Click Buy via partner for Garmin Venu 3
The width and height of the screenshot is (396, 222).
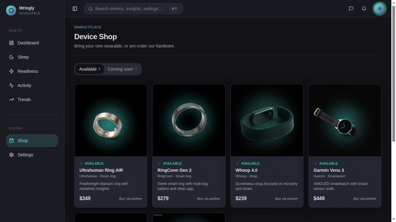click(364, 199)
